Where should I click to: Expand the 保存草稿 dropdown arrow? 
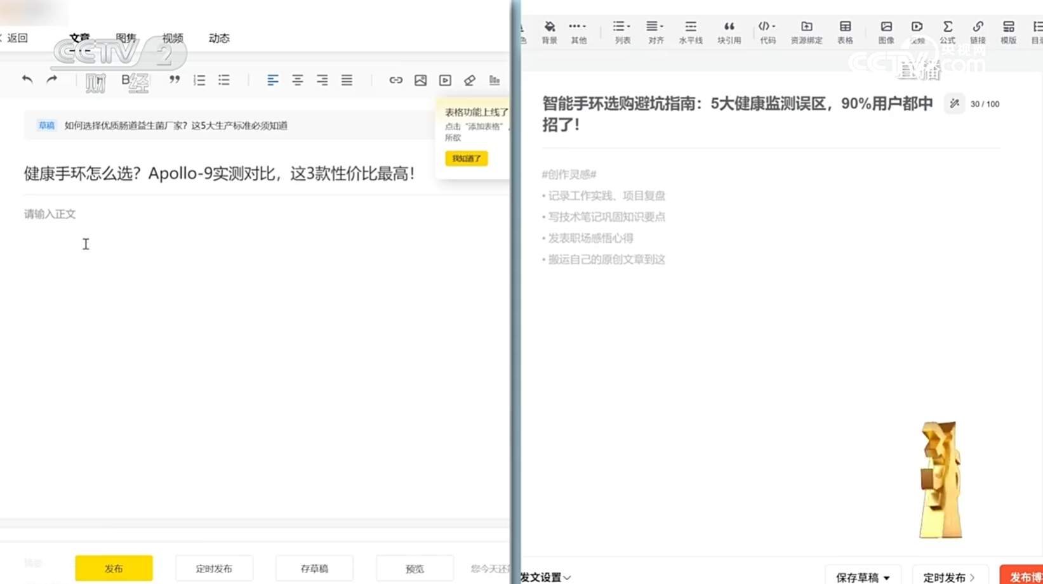tap(888, 577)
